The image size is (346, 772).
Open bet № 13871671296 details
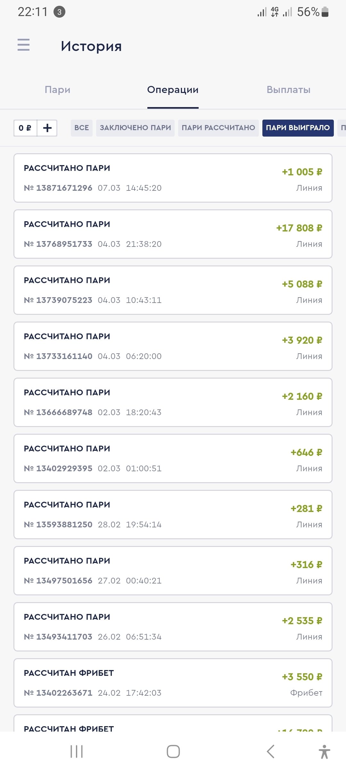tap(173, 178)
